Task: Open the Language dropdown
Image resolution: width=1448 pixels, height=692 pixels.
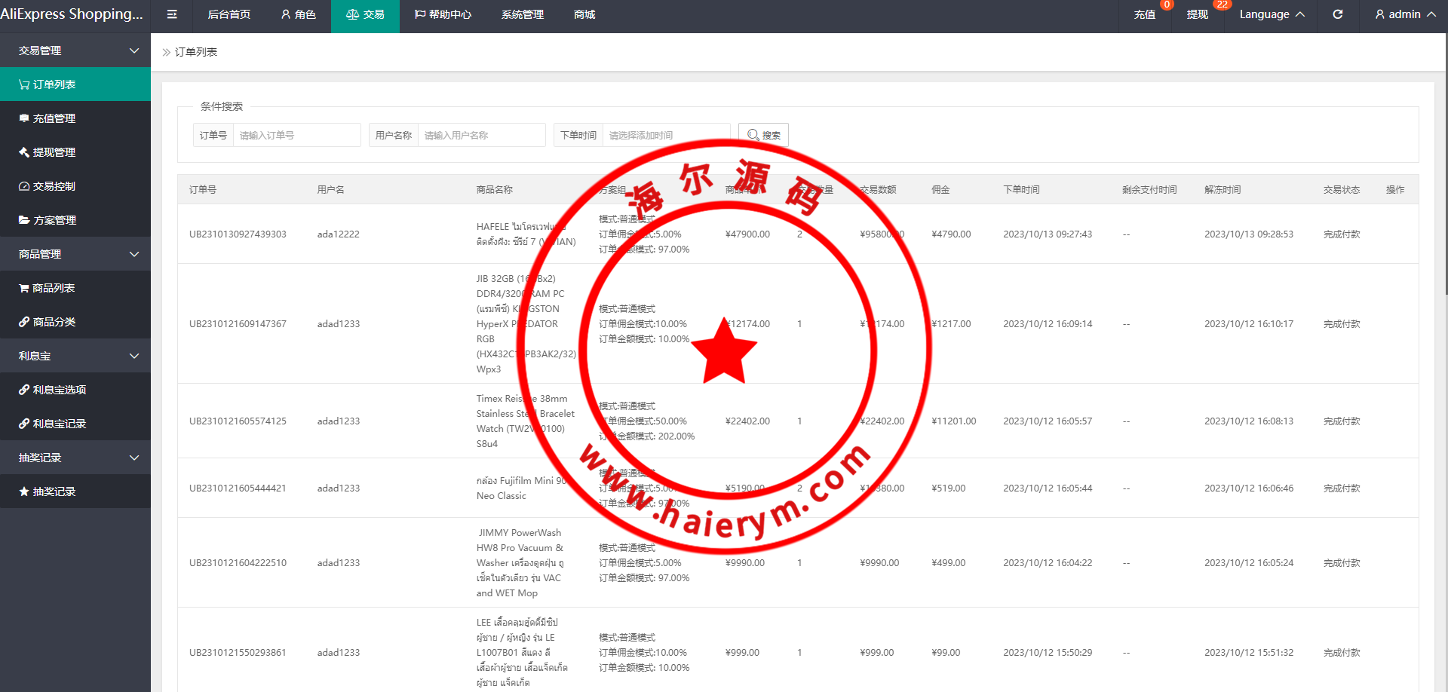Action: click(1272, 14)
